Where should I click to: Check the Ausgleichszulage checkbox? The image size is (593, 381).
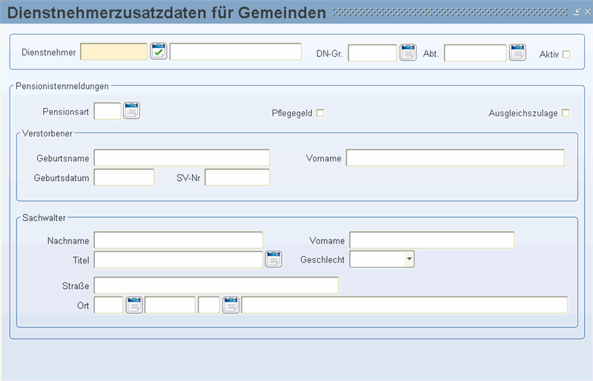tap(566, 113)
